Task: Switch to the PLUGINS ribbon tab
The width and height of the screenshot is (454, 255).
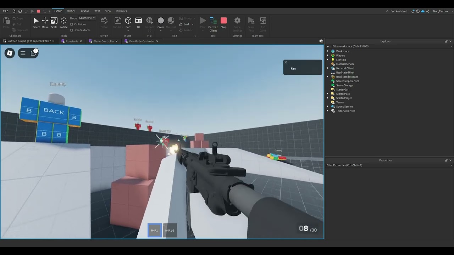Action: coord(122,11)
